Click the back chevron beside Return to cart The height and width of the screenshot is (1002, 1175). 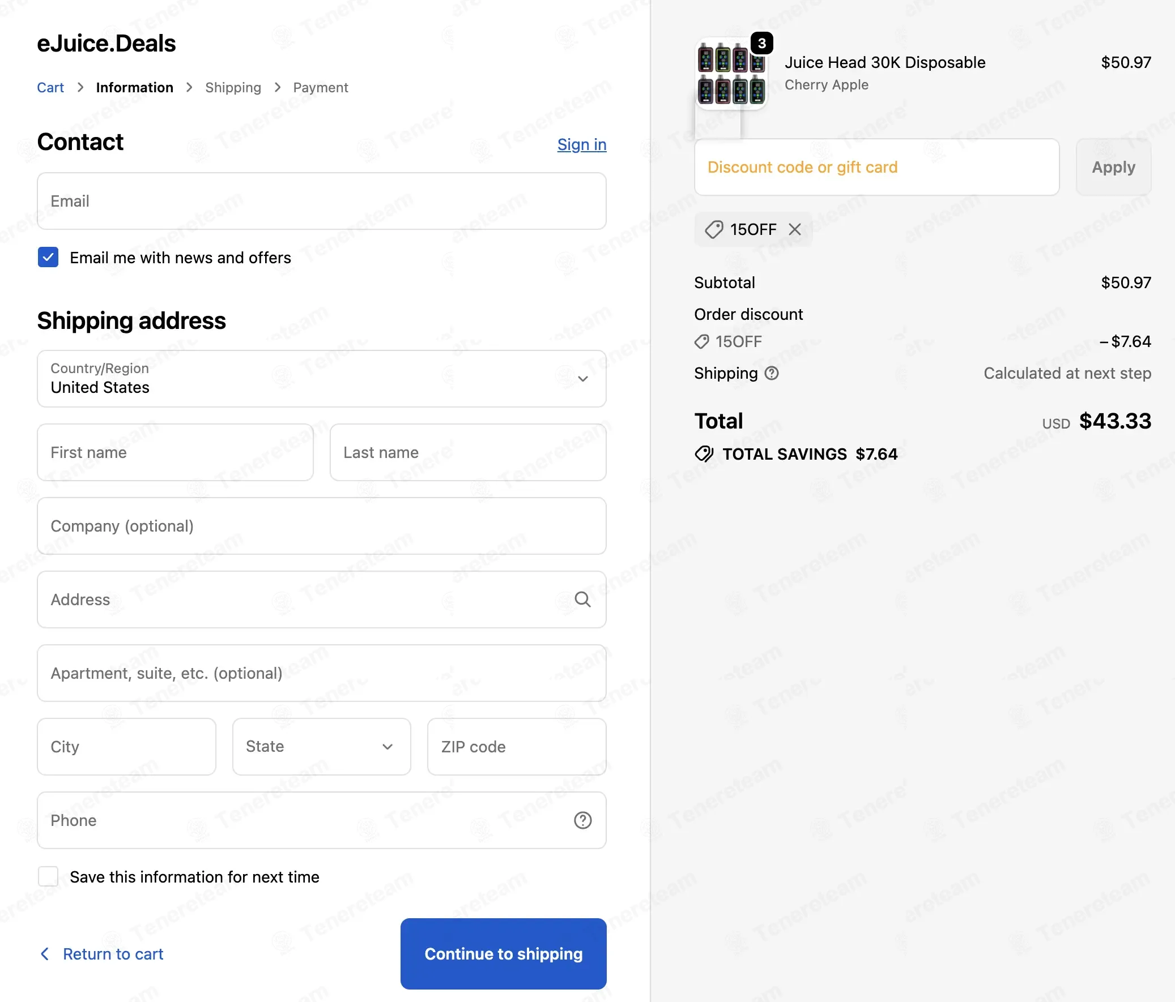click(x=45, y=954)
